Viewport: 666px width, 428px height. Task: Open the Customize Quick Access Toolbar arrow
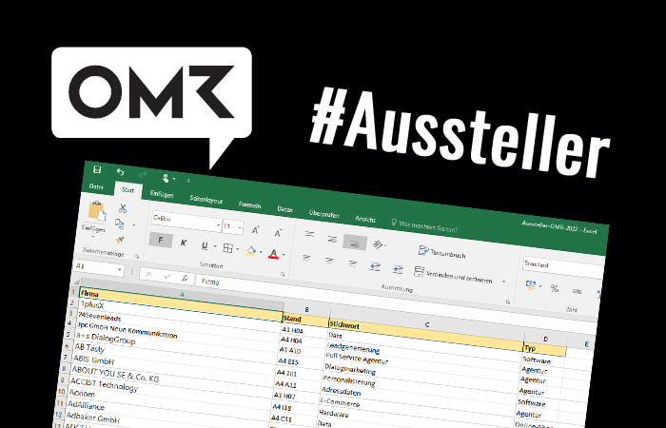click(x=188, y=181)
